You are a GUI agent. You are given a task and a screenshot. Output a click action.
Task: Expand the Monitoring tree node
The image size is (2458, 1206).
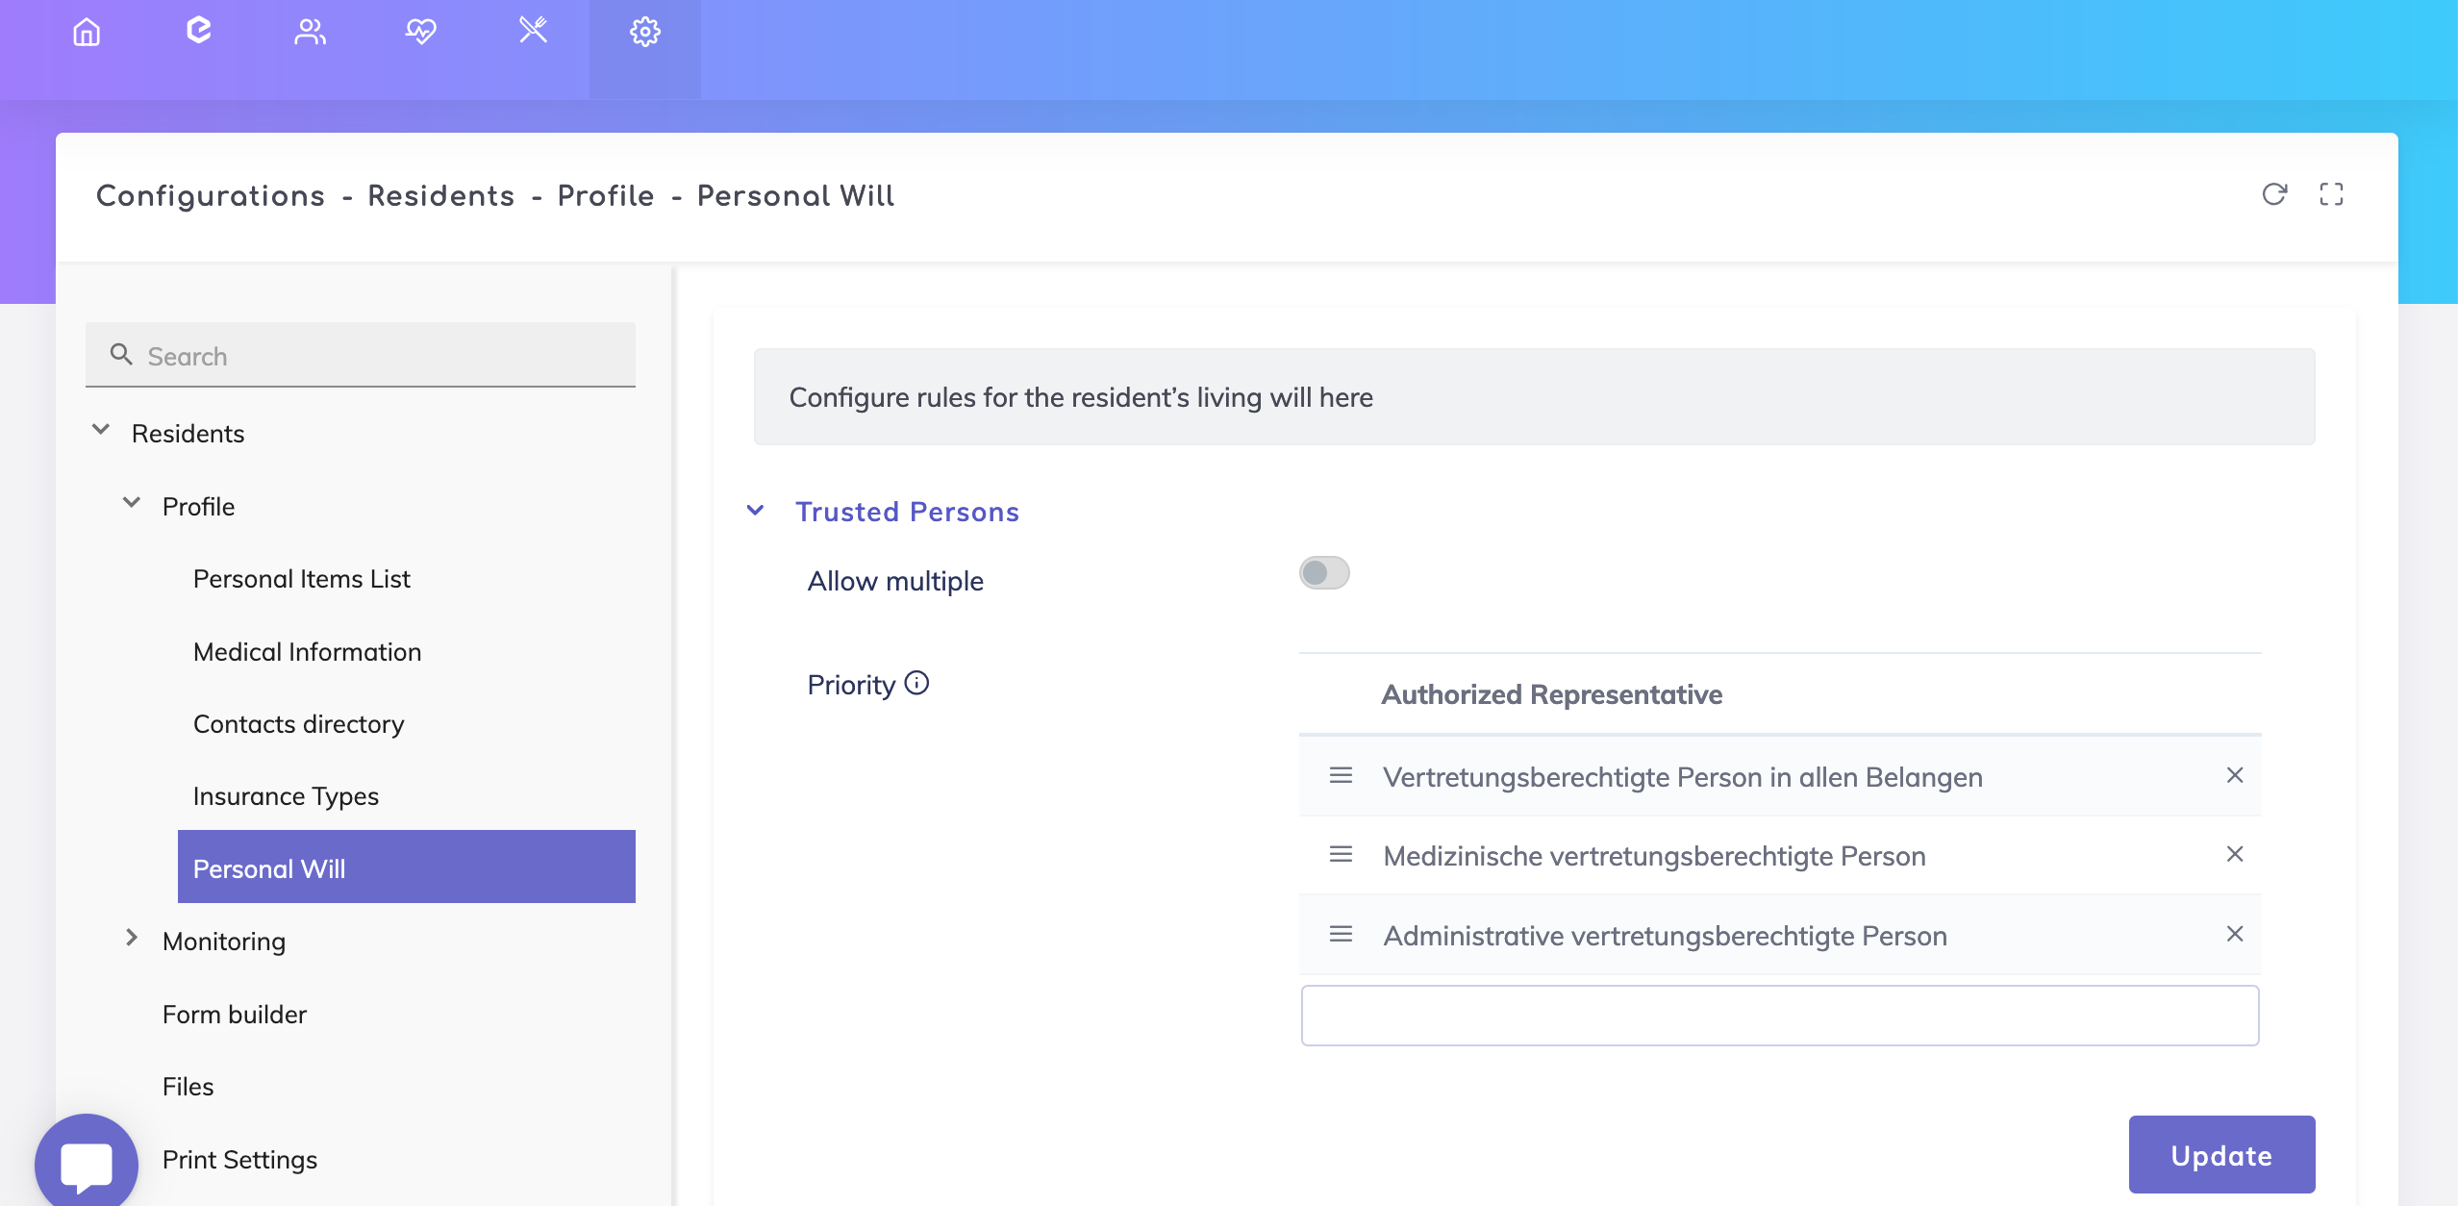pyautogui.click(x=132, y=938)
